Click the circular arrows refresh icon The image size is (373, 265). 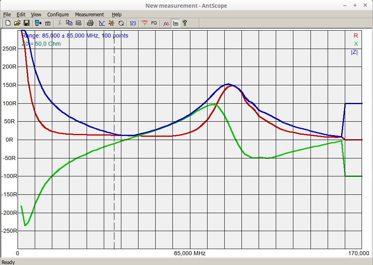pyautogui.click(x=121, y=23)
